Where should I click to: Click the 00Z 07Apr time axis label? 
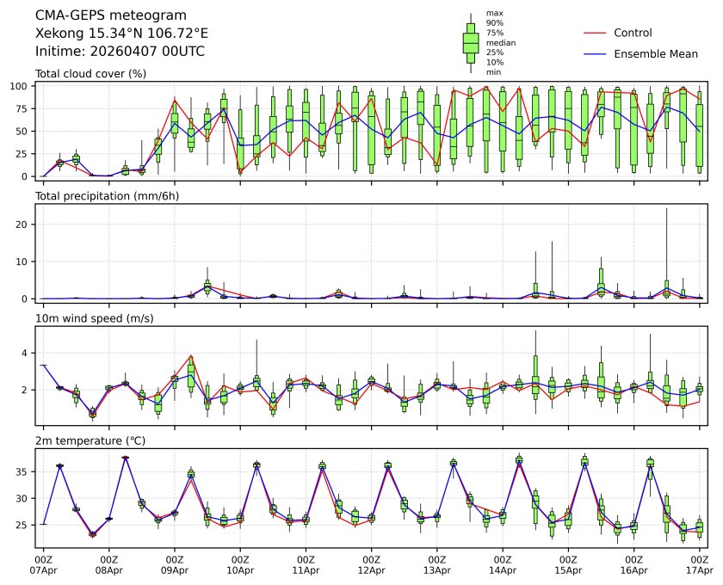tap(44, 563)
